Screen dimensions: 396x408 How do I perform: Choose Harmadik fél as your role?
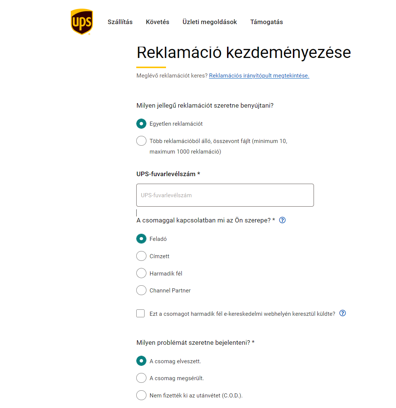coord(141,273)
